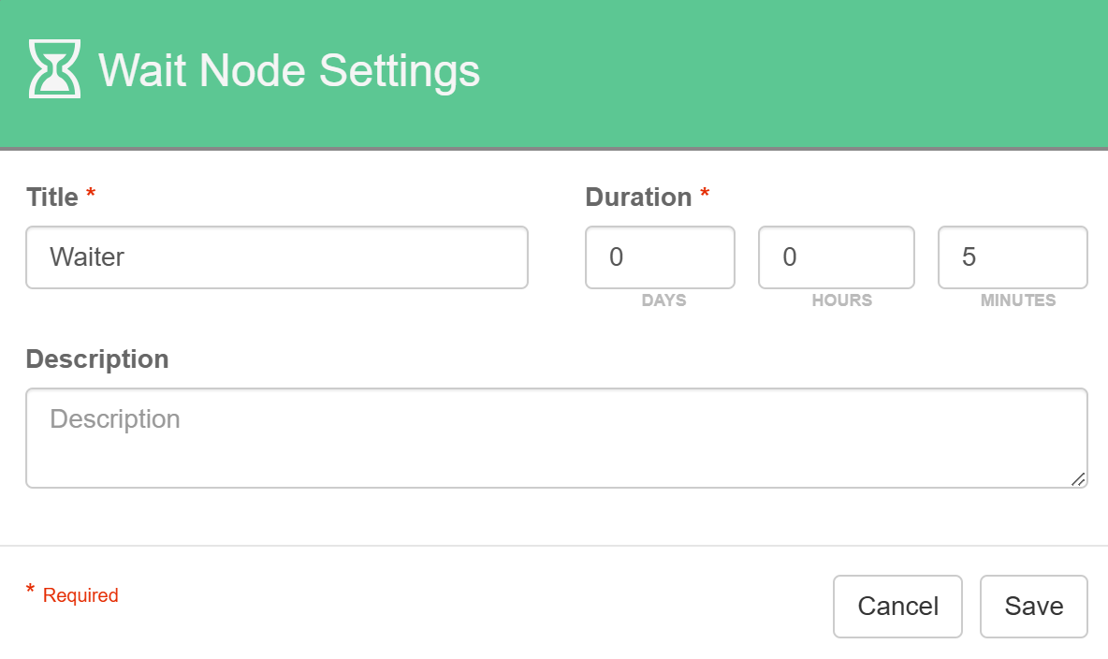Screen dimensions: 1108x659
Task: Click the Duration label
Action: [638, 198]
